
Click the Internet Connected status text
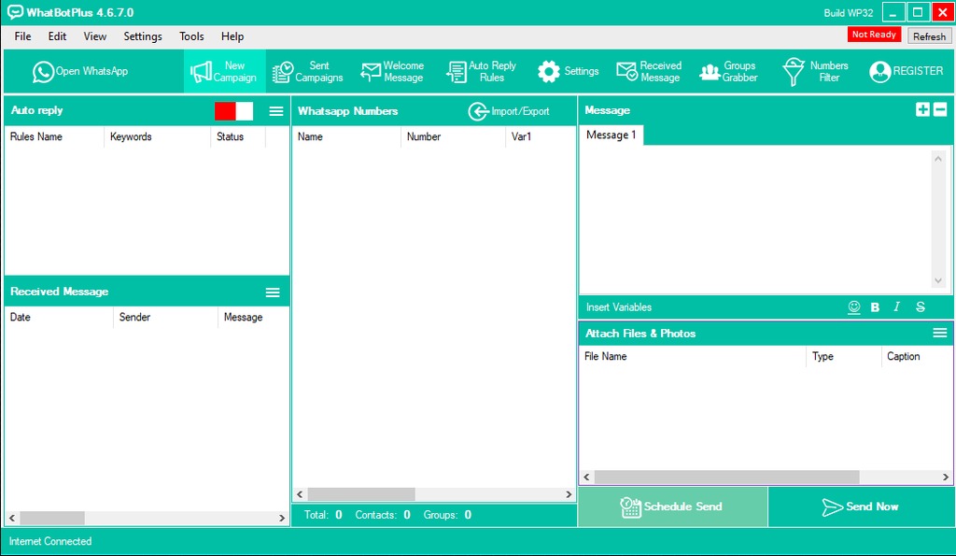click(x=50, y=541)
